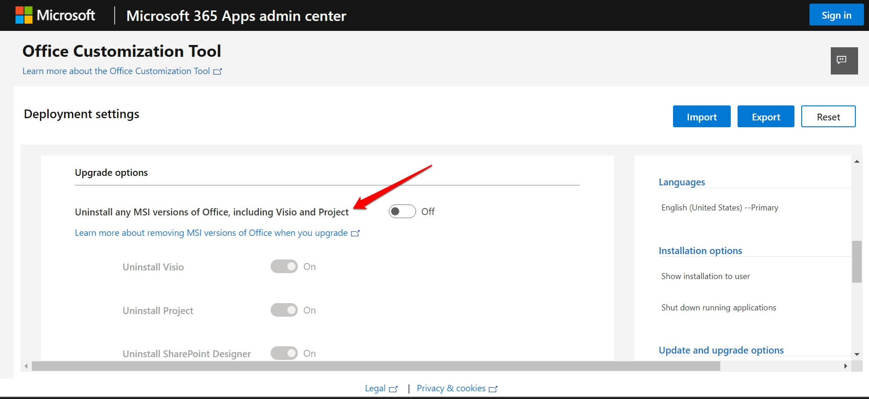
Task: Open the feedback chat icon
Action: 844,60
